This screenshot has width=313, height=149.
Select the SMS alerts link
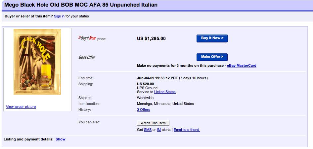click(x=148, y=130)
